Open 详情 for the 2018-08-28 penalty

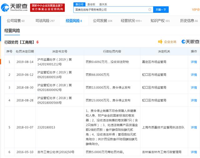tap(194, 100)
